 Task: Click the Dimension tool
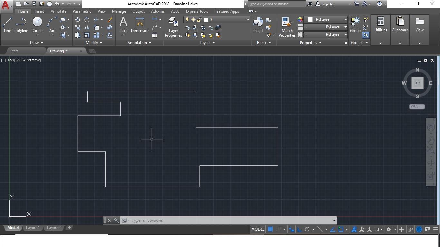pyautogui.click(x=140, y=25)
